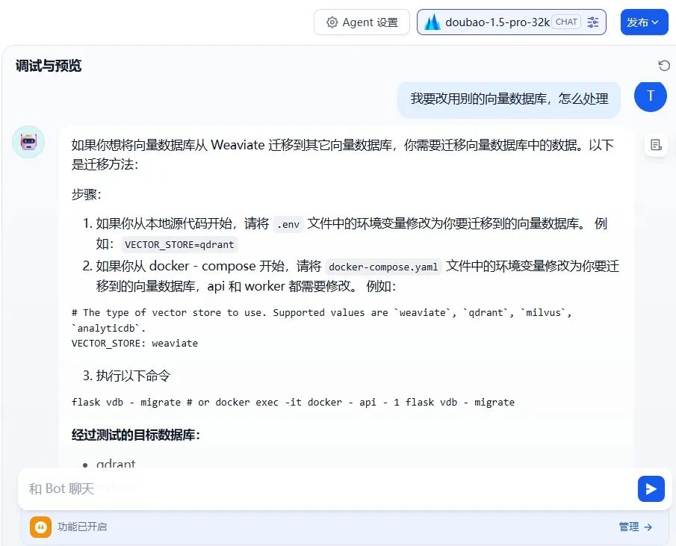Viewport: 676px width, 546px height.
Task: Open the model parameter sliders icon
Action: pyautogui.click(x=593, y=22)
